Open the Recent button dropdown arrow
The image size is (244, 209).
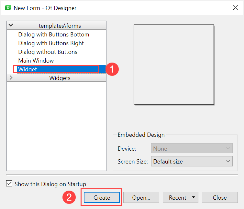coord(194,197)
